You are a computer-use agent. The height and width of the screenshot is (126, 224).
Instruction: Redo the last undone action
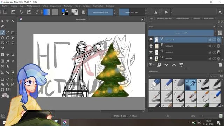[x=37, y=12]
